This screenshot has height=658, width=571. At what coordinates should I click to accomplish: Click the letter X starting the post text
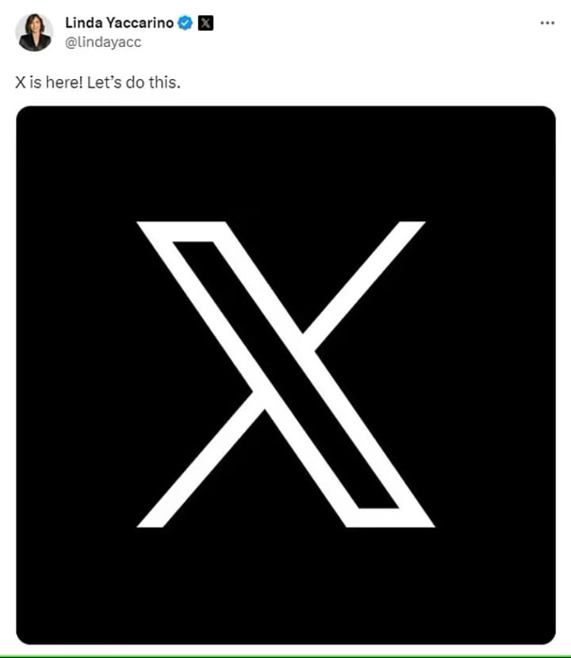20,82
